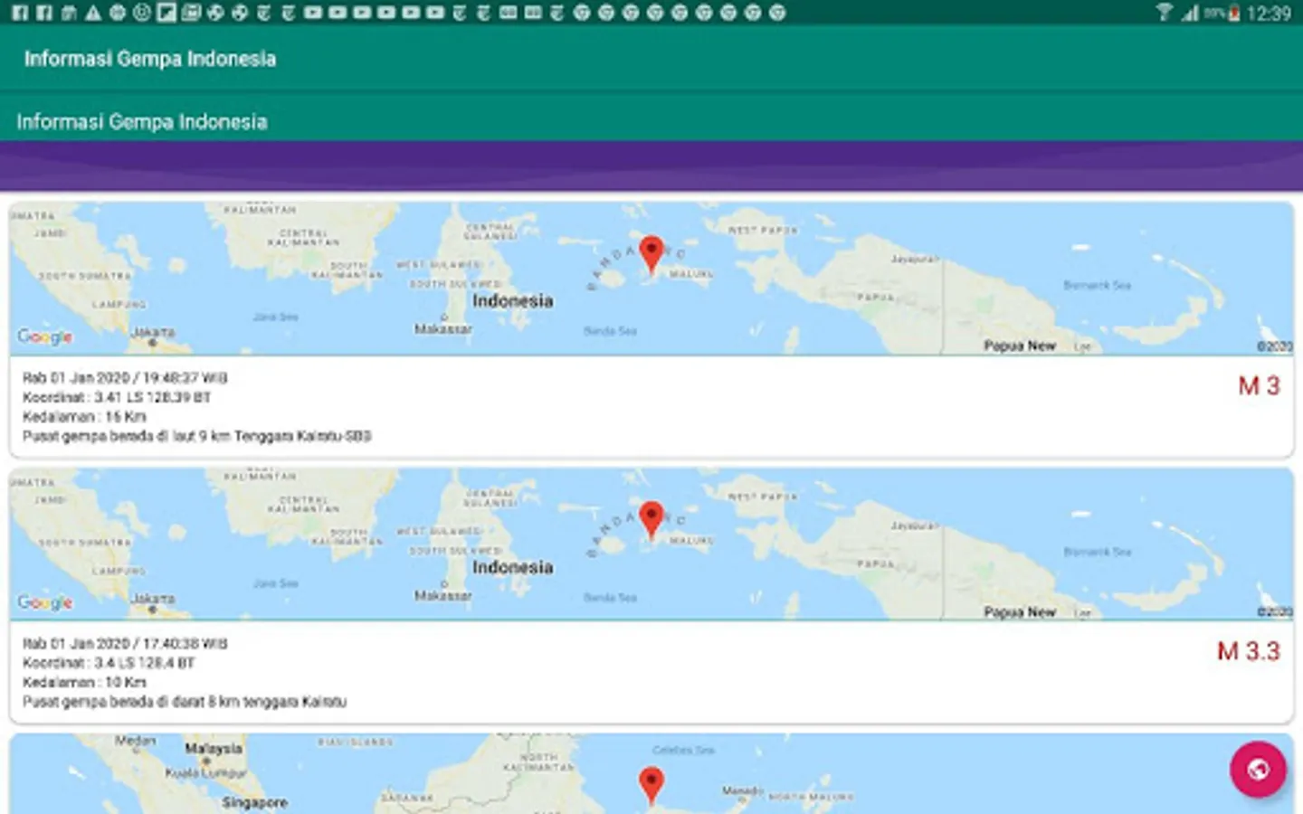The image size is (1303, 814).
Task: Tap the warning triangle icon in the status bar
Action: point(93,13)
